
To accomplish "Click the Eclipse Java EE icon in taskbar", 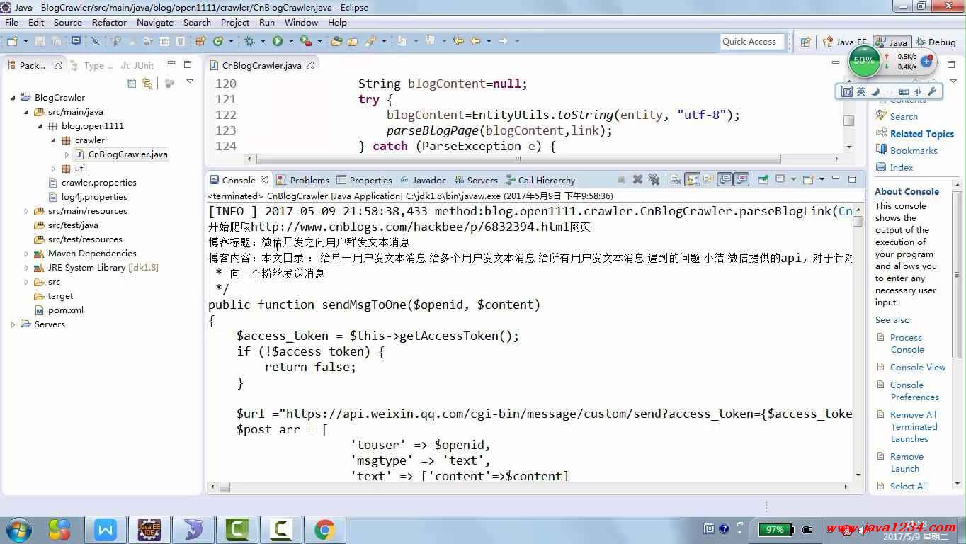I will click(x=149, y=530).
